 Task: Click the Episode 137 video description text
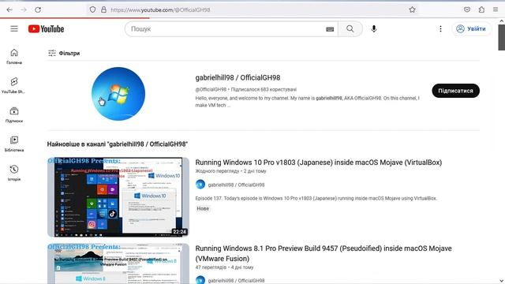pyautogui.click(x=316, y=198)
